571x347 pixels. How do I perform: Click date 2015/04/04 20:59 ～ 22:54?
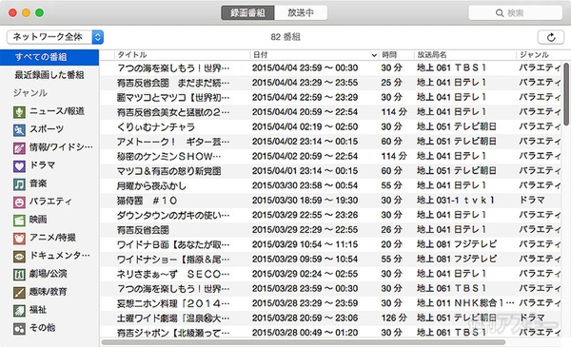305,112
